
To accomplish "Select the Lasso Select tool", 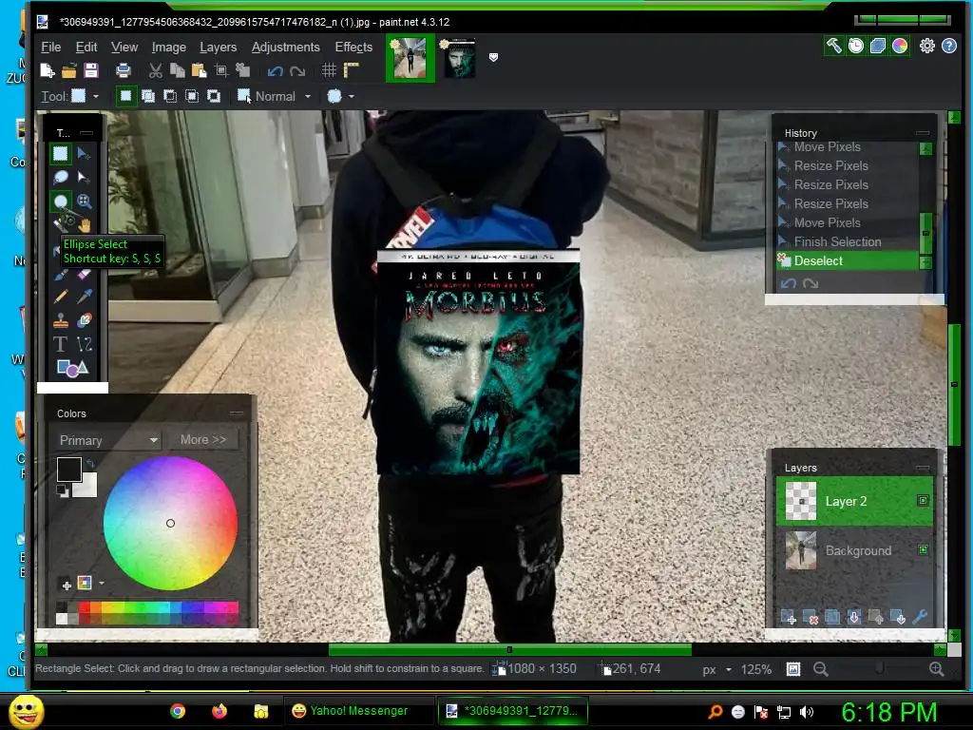I will tap(60, 178).
